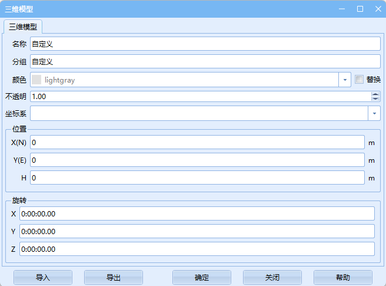Click the rotation X angle field
This screenshot has height=286, width=386.
[x=197, y=213]
